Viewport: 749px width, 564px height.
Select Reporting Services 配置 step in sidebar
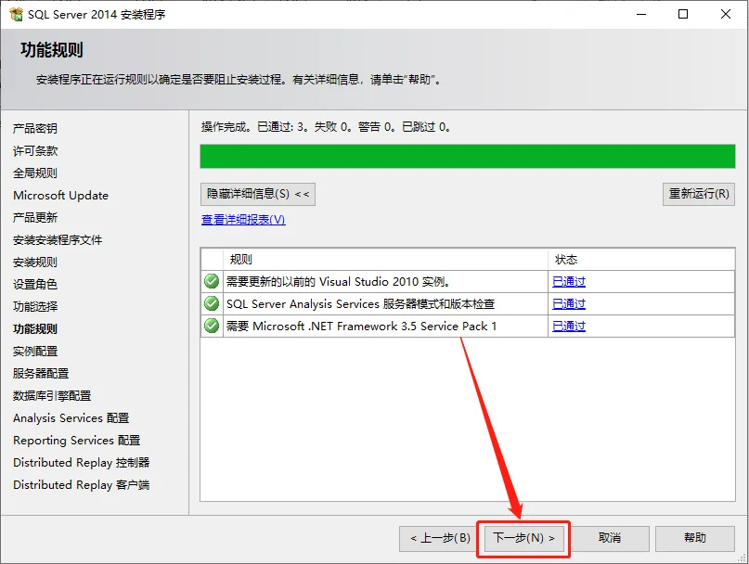coord(76,441)
